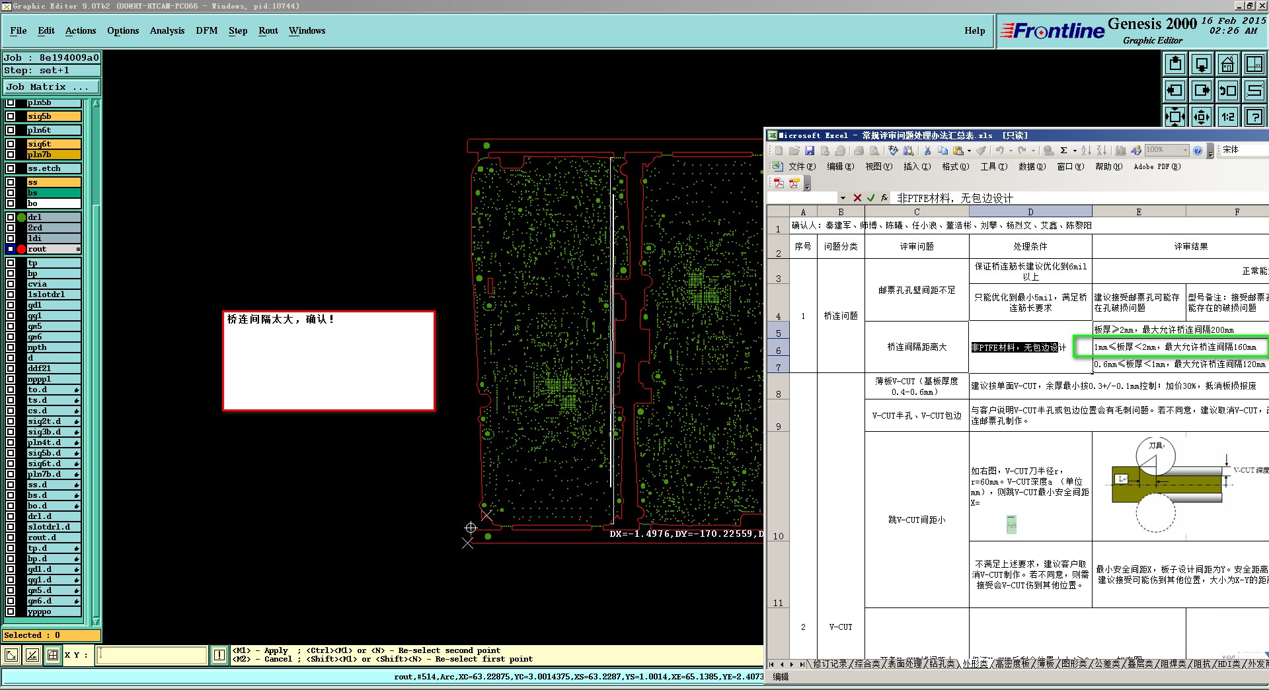
Task: Open the Paste options dropdown arrow
Action: pos(969,151)
